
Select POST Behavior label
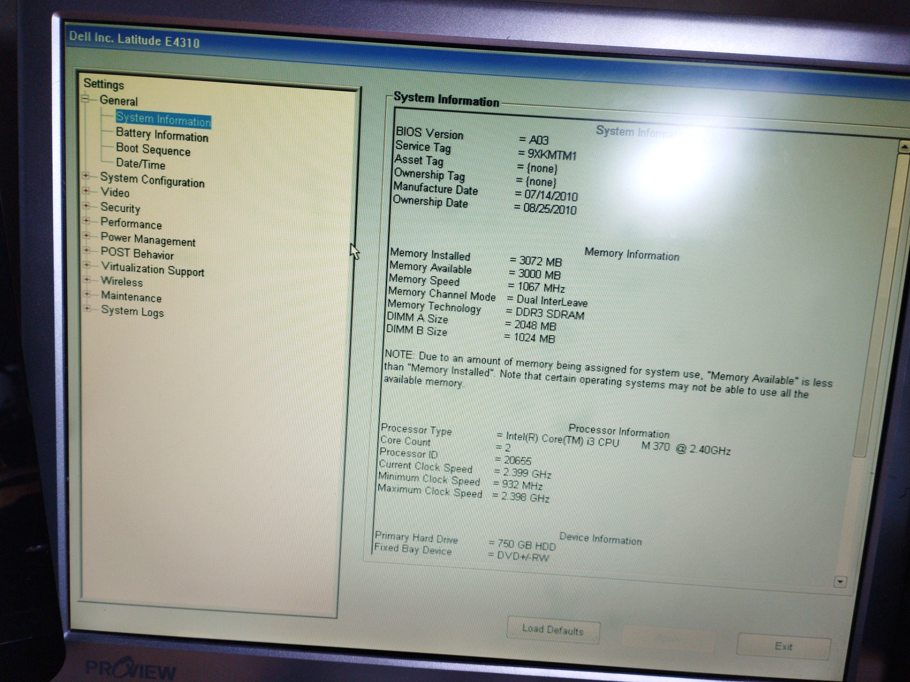click(137, 254)
